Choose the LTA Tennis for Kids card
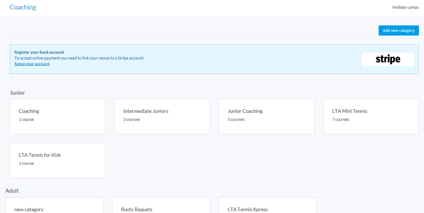The width and height of the screenshot is (424, 213). (x=57, y=160)
